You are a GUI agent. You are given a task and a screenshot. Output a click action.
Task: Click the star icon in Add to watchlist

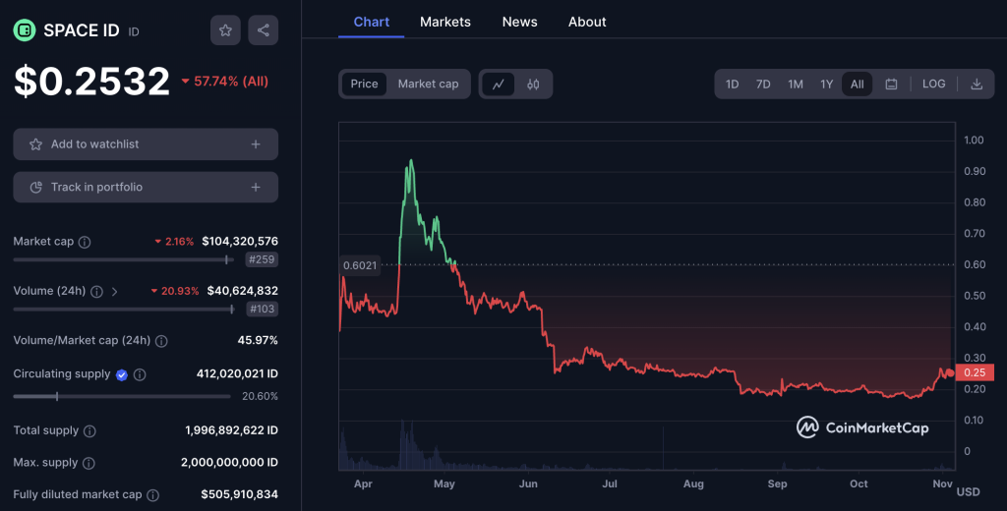coord(36,144)
